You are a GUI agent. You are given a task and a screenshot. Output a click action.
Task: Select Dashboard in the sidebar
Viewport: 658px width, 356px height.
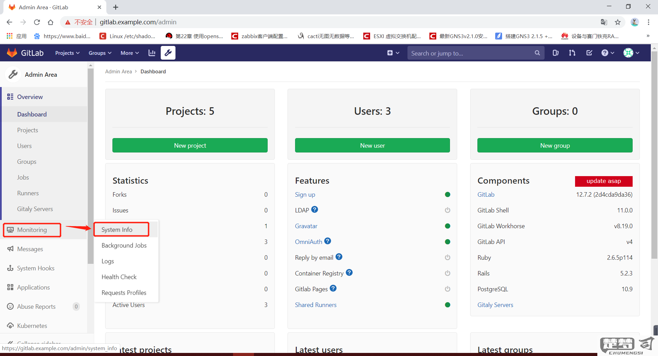[x=32, y=114]
